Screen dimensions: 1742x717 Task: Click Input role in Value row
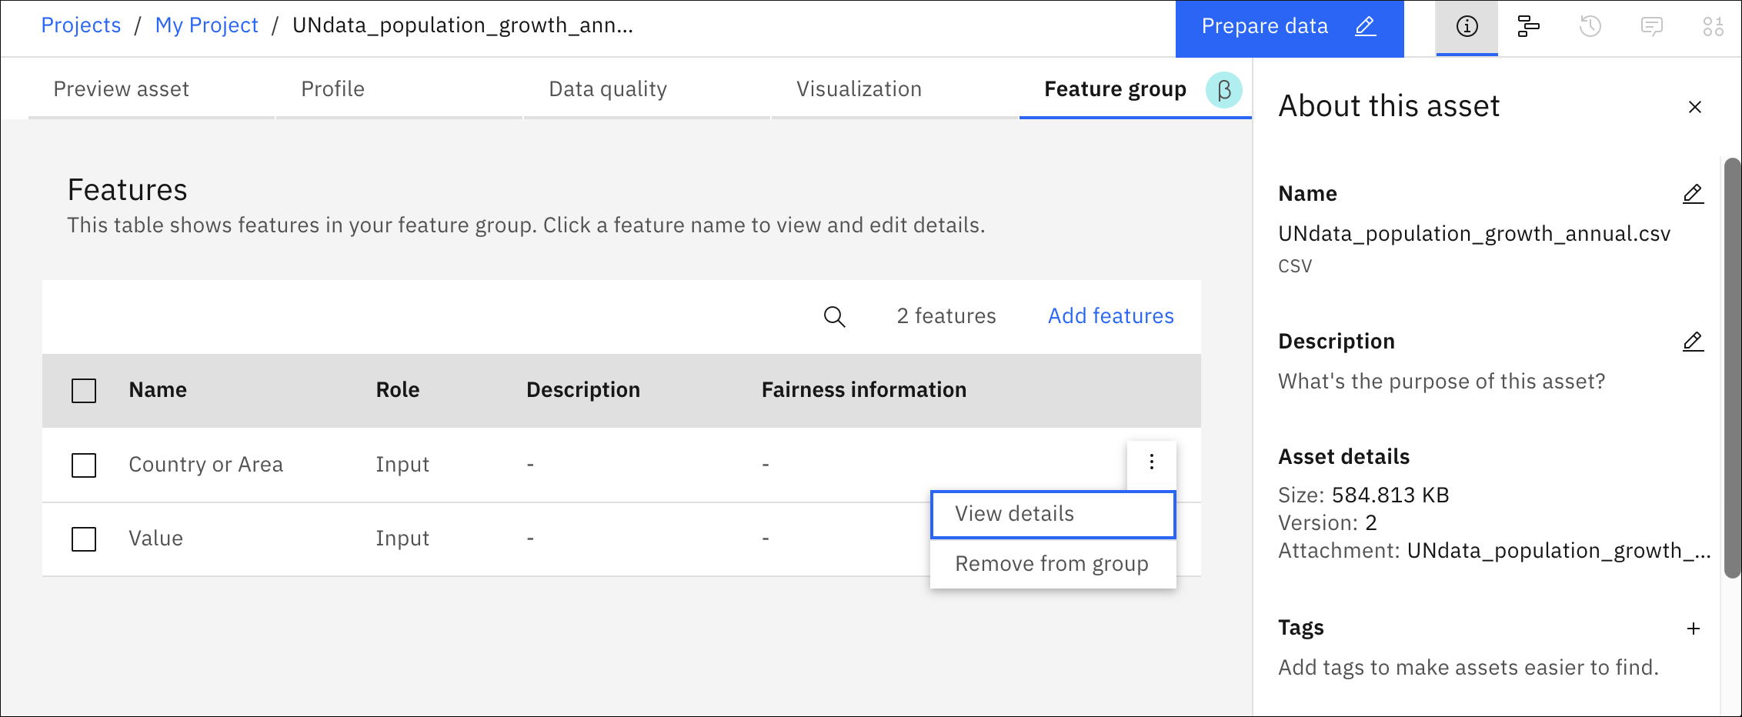point(402,539)
